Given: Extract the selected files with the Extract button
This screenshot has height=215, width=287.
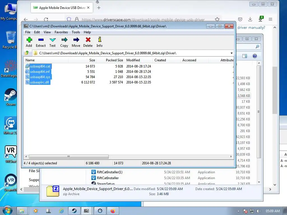Looking at the screenshot, I should click(41, 42).
